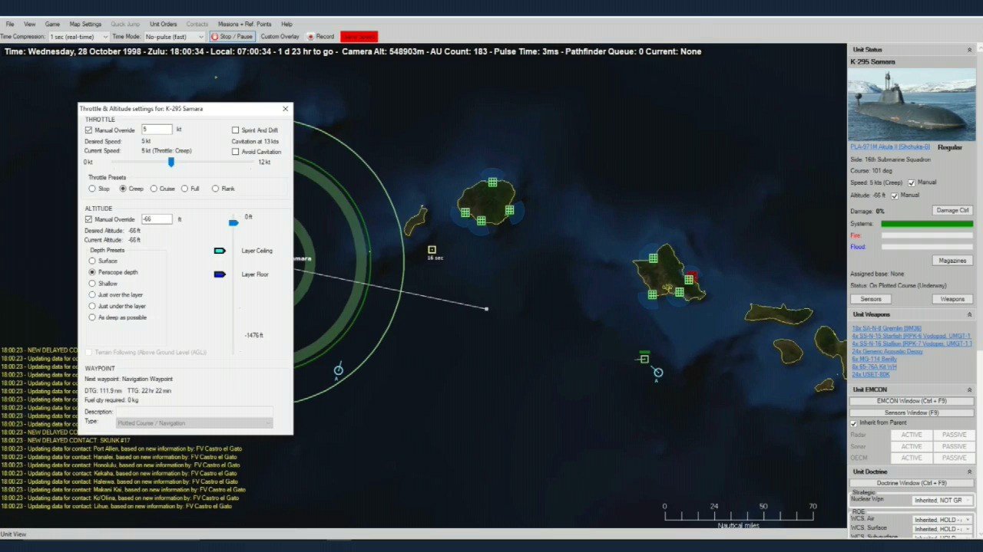This screenshot has height=552, width=983.
Task: Click the yellow contact marker labeled 16 sec
Action: [x=432, y=250]
